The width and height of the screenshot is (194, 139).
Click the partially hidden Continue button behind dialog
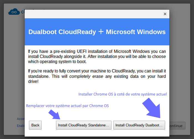click(177, 126)
